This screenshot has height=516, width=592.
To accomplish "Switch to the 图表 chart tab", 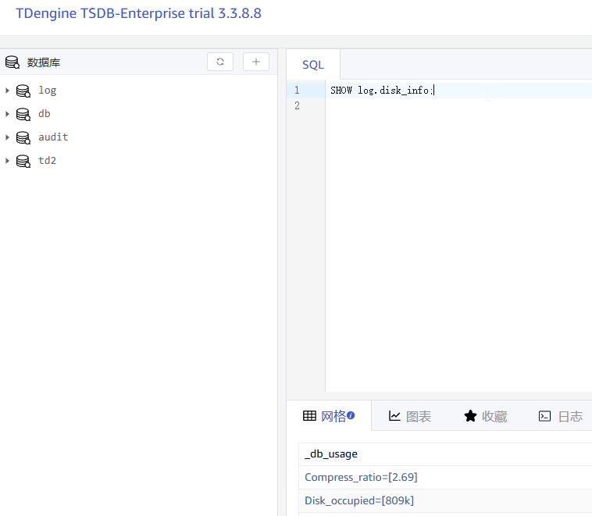I will click(410, 416).
